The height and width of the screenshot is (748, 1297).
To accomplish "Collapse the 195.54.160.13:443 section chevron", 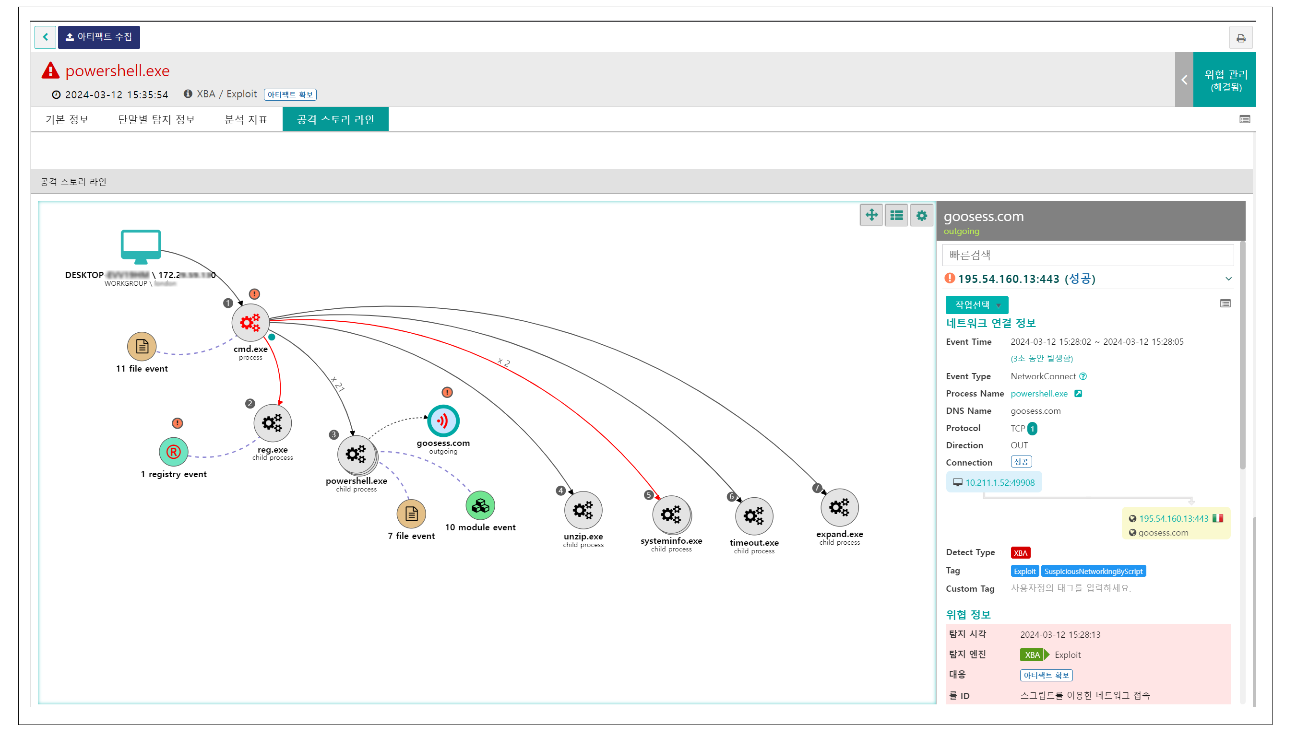I will (x=1229, y=279).
